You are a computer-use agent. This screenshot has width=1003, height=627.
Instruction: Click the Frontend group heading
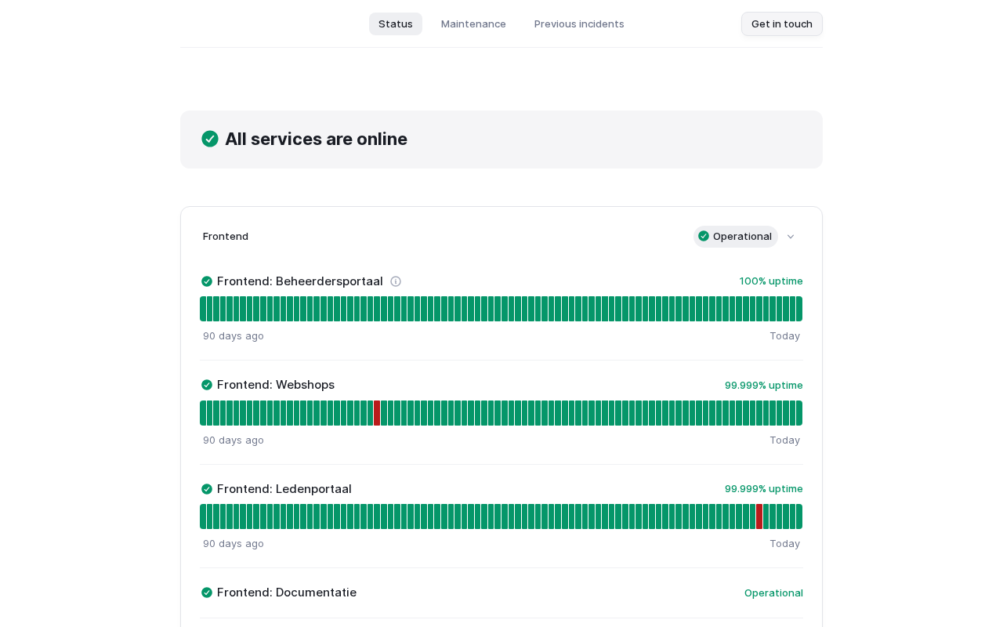(226, 237)
